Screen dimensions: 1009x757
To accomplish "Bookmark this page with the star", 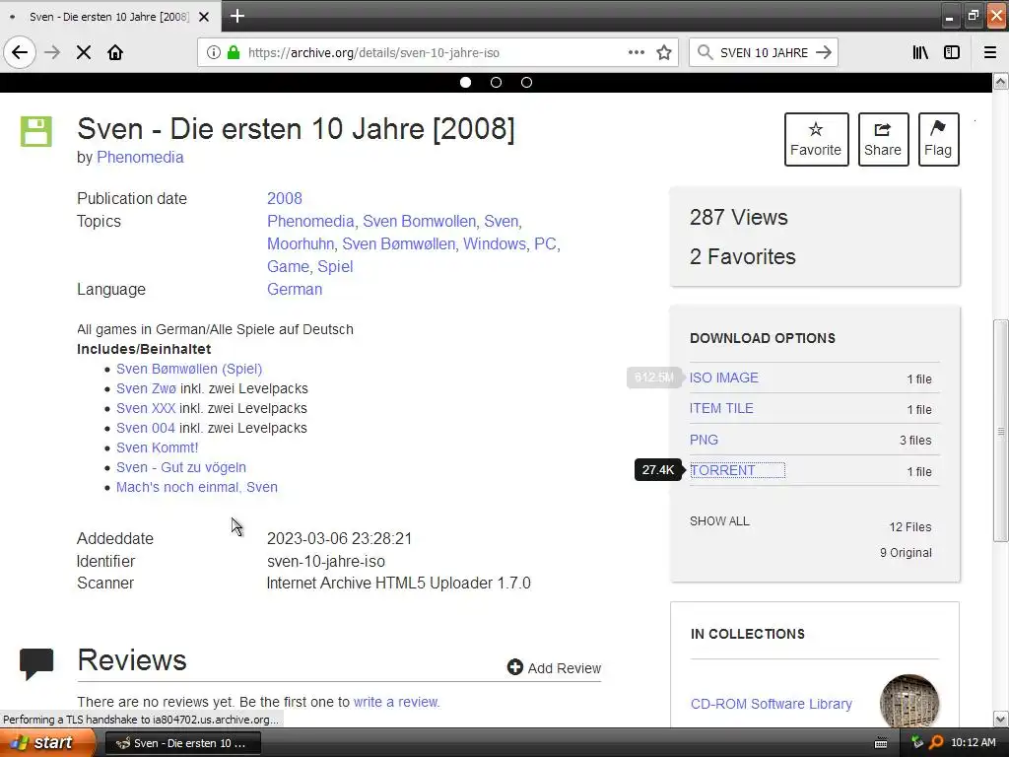I will click(x=664, y=52).
